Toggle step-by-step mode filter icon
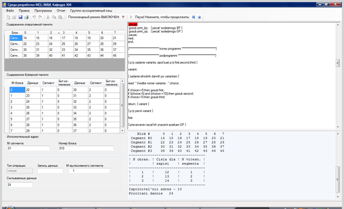This screenshot has height=209, width=344. [x=123, y=16]
